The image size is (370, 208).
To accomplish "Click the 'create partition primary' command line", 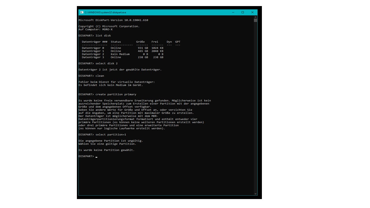I will (107, 94).
